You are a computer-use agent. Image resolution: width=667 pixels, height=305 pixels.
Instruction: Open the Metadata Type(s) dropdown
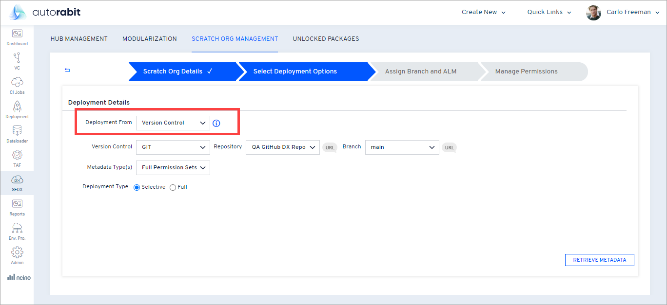(x=173, y=167)
